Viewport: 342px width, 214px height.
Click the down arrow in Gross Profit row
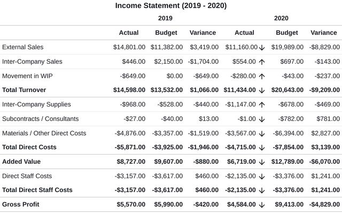tap(262, 204)
